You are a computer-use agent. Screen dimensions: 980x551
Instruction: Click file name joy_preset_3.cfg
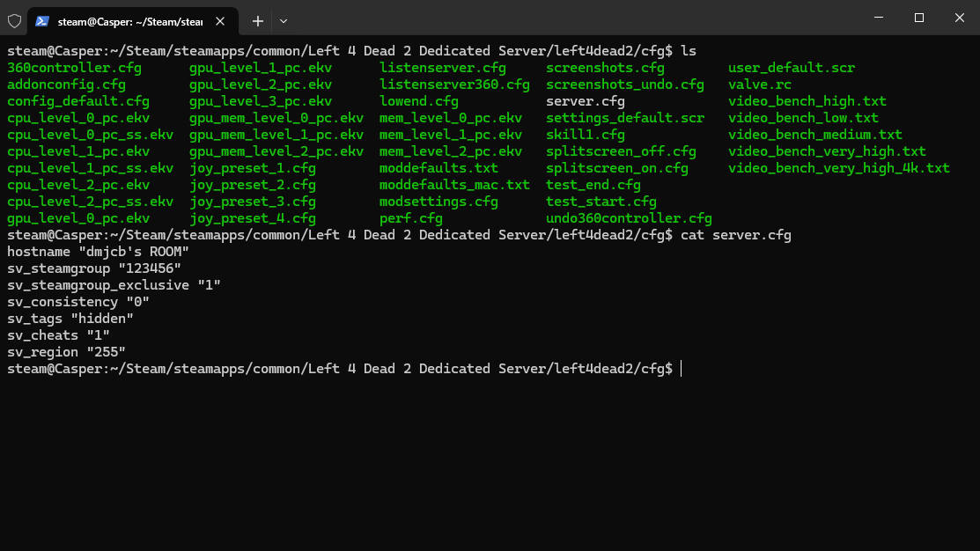coord(253,202)
